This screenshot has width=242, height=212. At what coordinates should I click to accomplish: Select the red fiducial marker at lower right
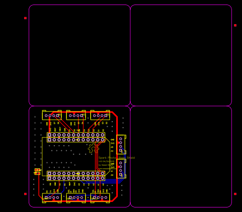point(235,194)
